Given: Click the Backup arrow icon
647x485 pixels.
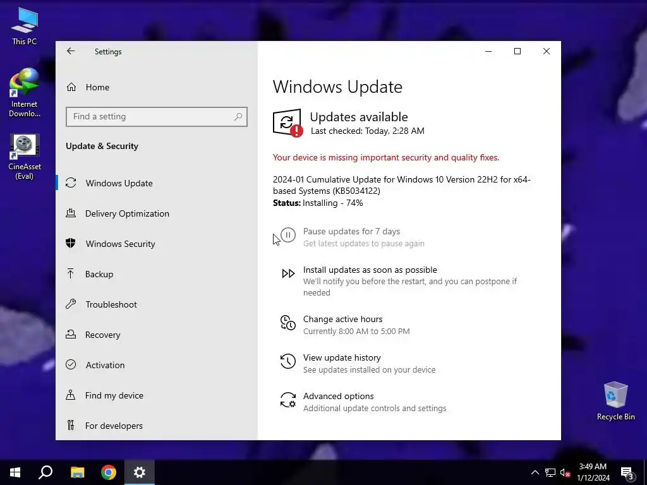Looking at the screenshot, I should pyautogui.click(x=71, y=274).
